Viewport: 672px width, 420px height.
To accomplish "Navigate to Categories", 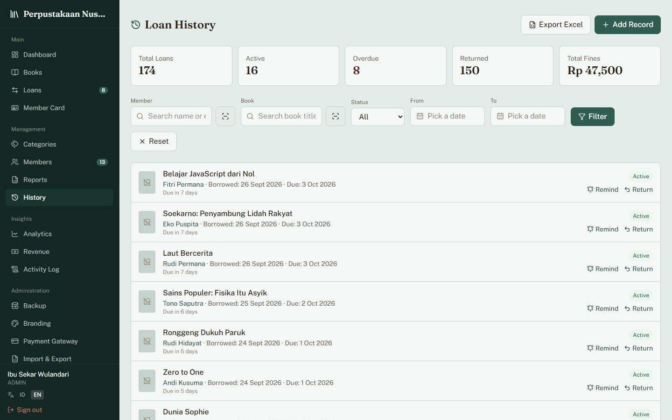I will point(59,144).
